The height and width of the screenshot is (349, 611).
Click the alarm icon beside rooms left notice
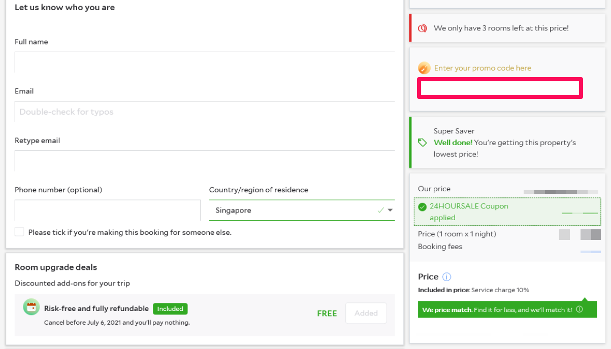pyautogui.click(x=422, y=28)
